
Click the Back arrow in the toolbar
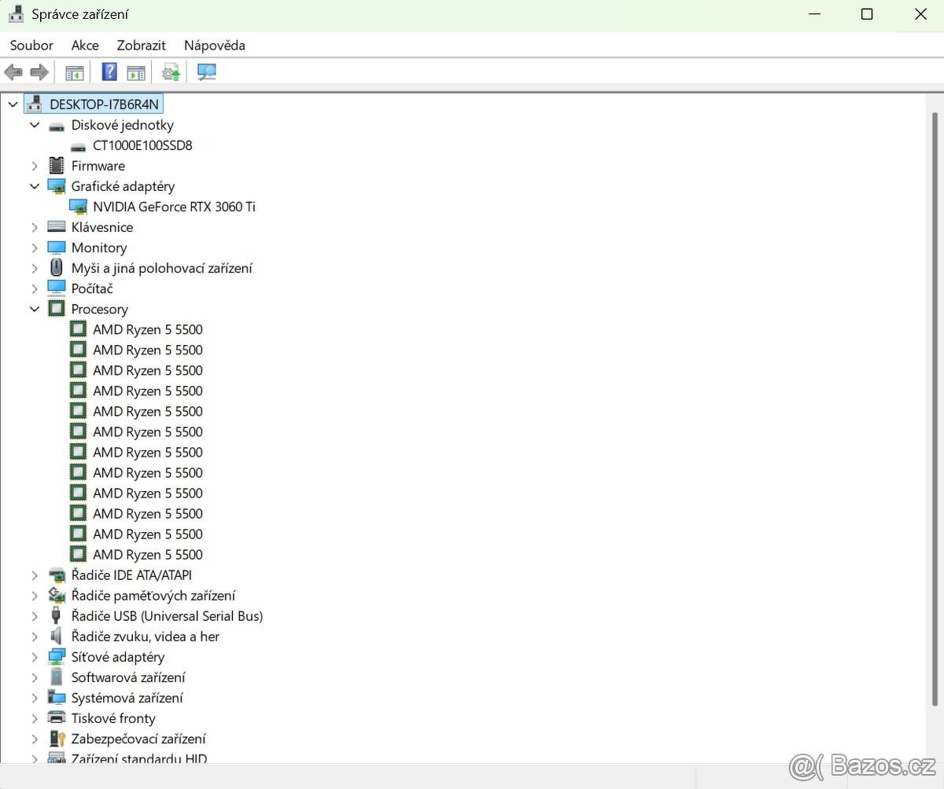tap(13, 72)
